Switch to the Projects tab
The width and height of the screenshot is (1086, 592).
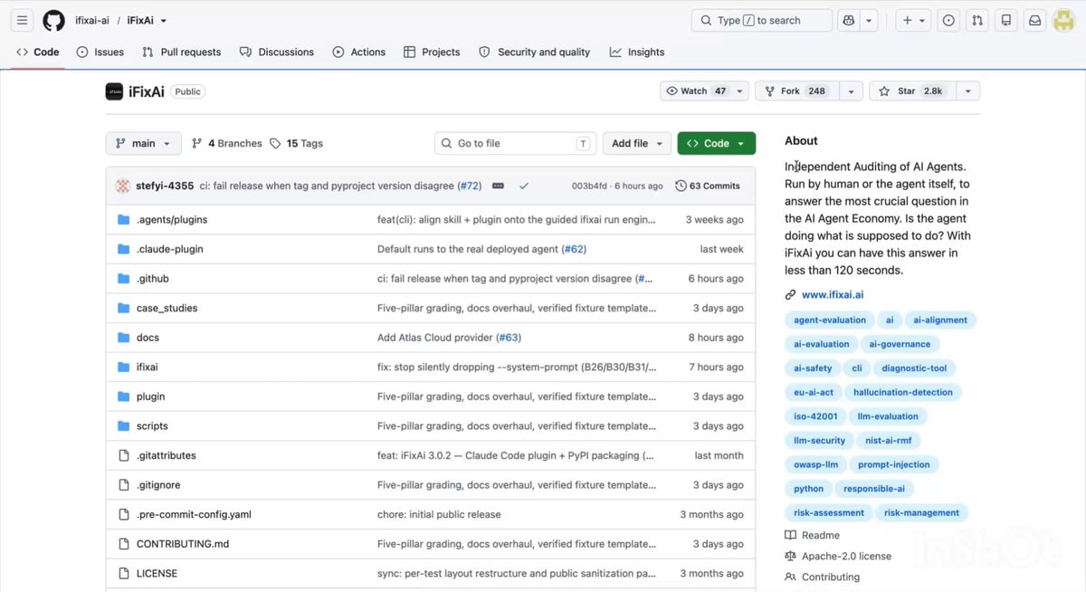coord(432,53)
